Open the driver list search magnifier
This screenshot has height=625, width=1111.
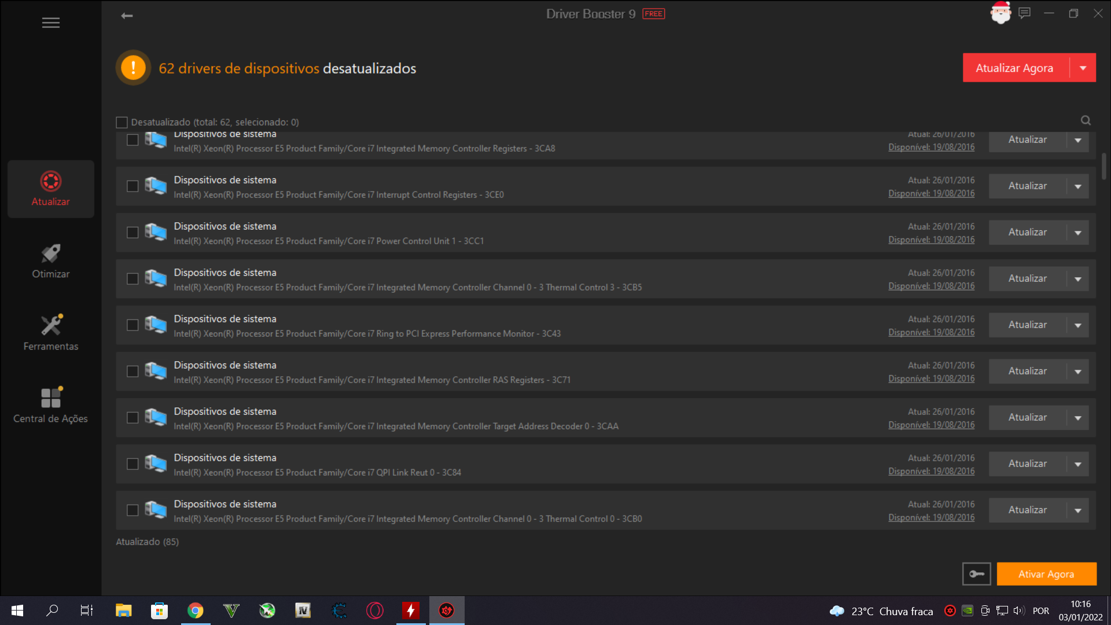coord(1086,120)
